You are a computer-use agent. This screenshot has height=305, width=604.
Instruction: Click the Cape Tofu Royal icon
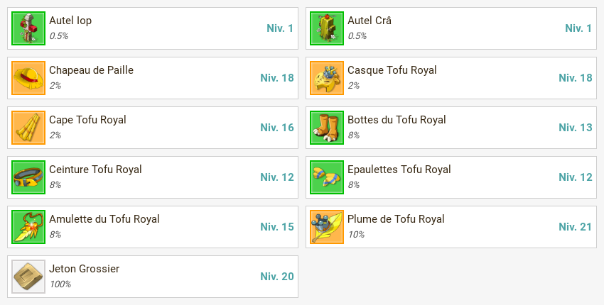(x=28, y=128)
